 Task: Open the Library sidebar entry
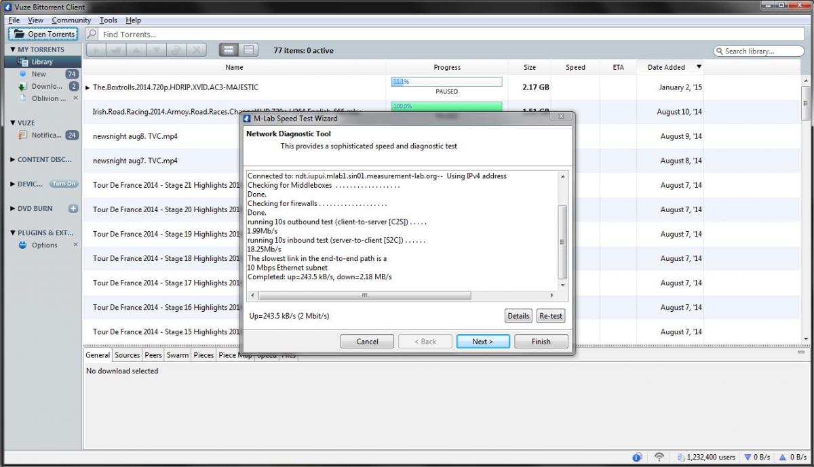click(41, 62)
